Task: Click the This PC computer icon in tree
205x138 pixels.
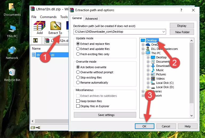Action: (x=148, y=53)
